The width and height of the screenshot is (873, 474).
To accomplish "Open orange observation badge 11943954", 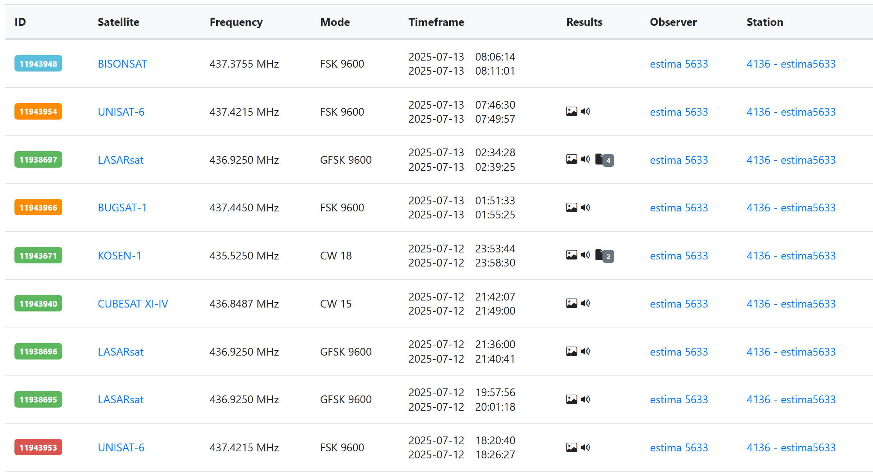I will tap(38, 112).
